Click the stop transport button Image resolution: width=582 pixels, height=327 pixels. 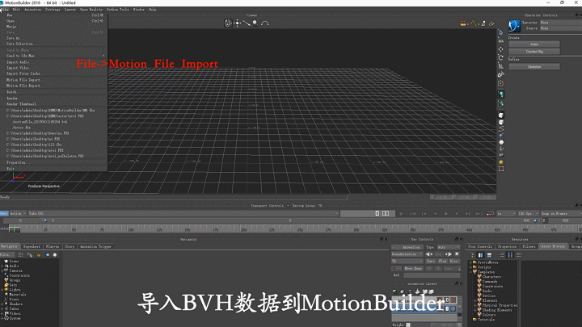tap(445, 213)
